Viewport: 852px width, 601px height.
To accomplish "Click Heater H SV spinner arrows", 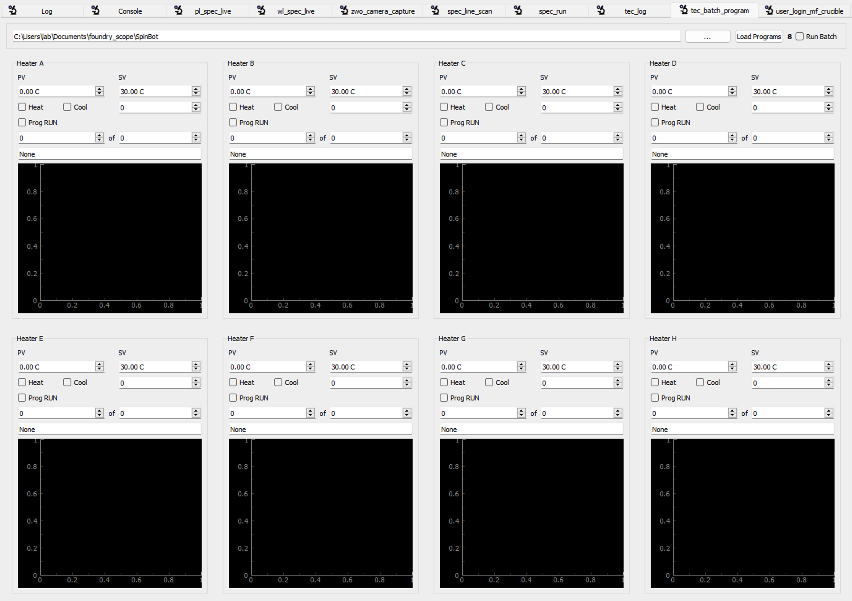I will [x=828, y=367].
